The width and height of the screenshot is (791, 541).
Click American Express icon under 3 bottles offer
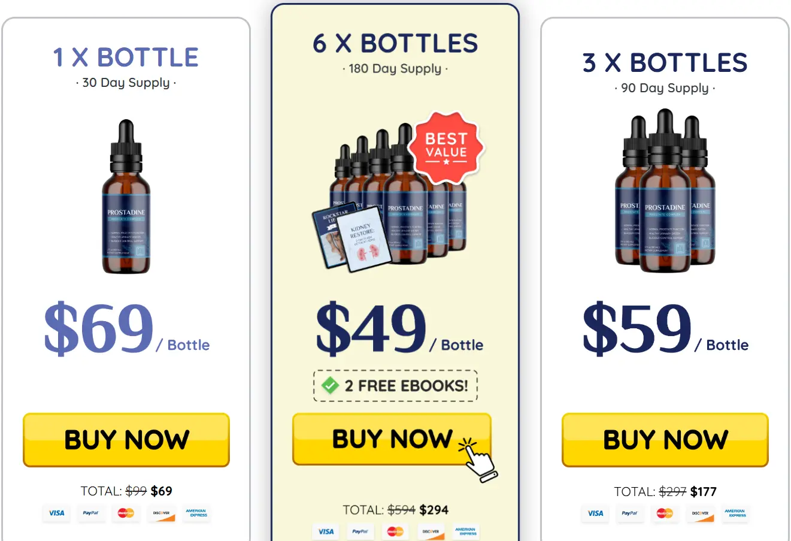point(735,513)
